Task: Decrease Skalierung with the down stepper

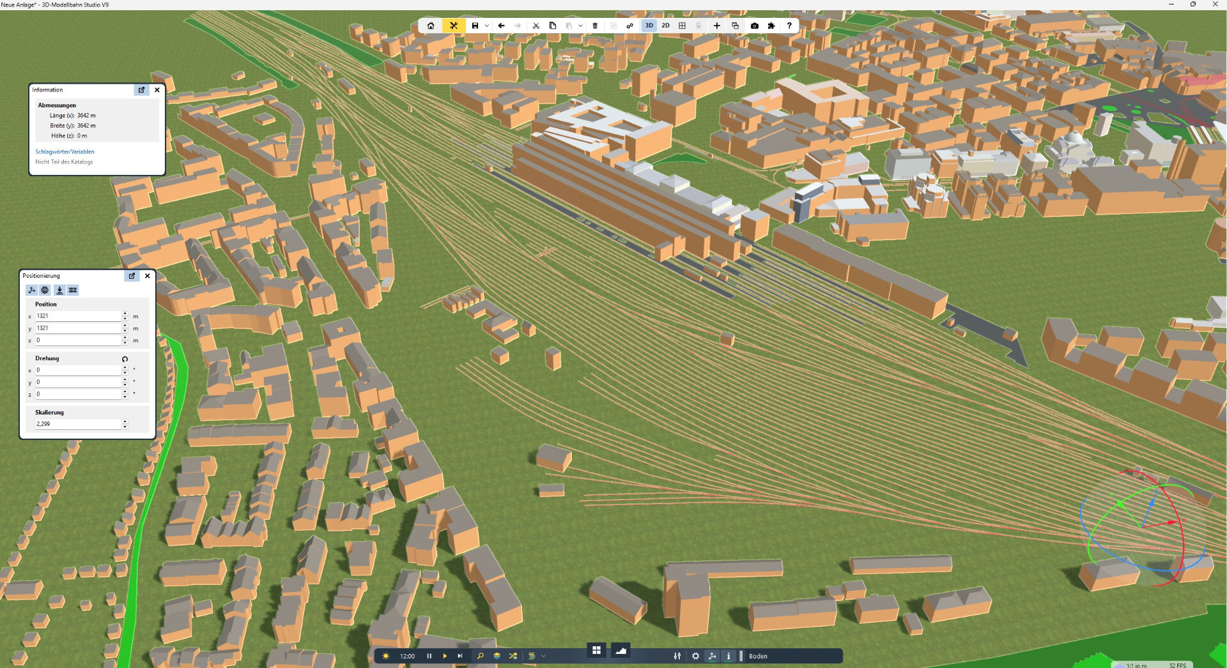Action: (x=125, y=427)
